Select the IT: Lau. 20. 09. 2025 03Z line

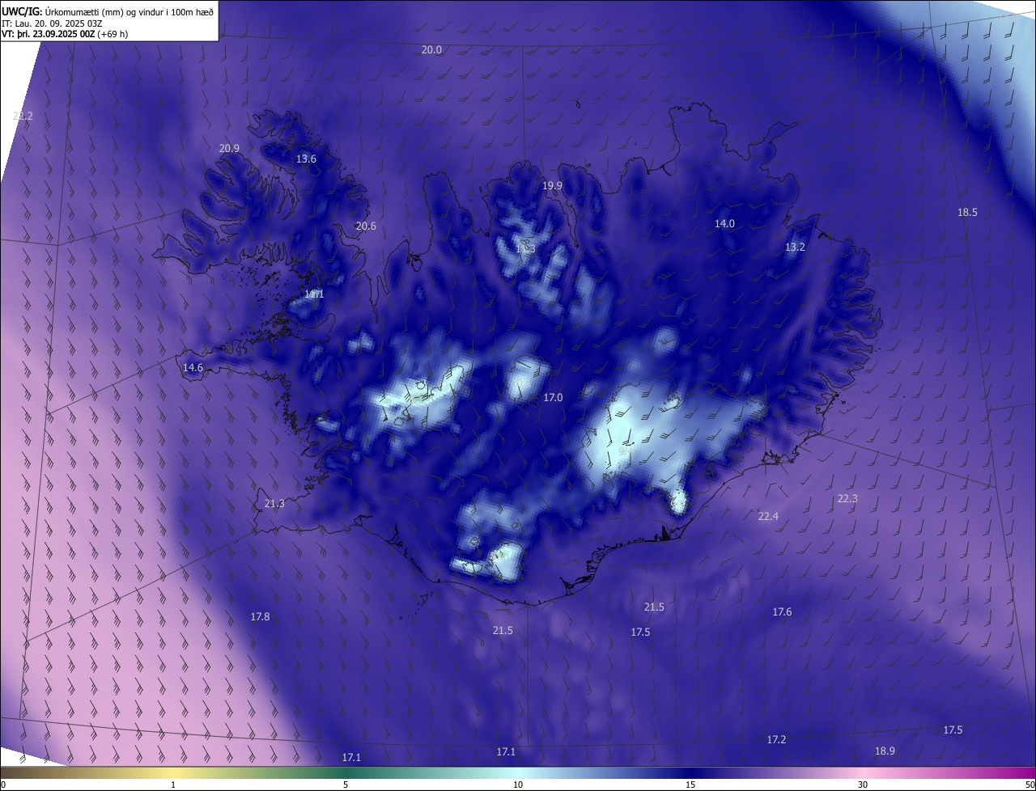(x=52, y=23)
